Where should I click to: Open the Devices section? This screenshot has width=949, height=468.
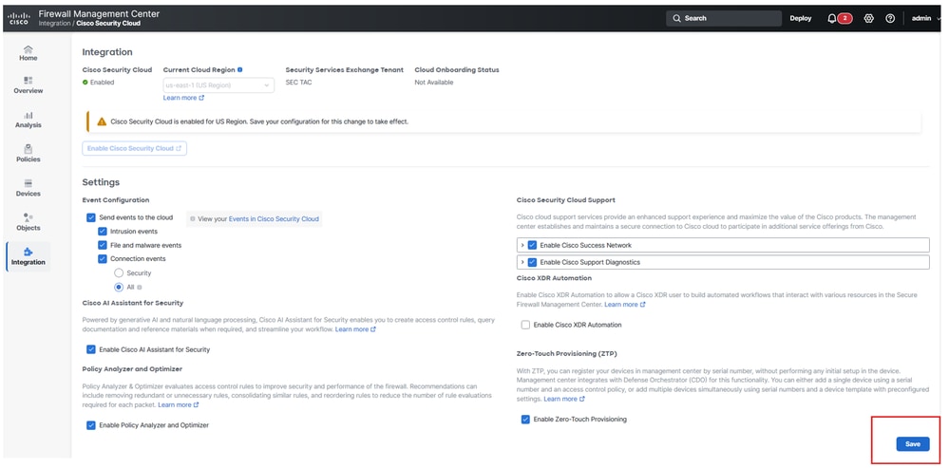(28, 188)
